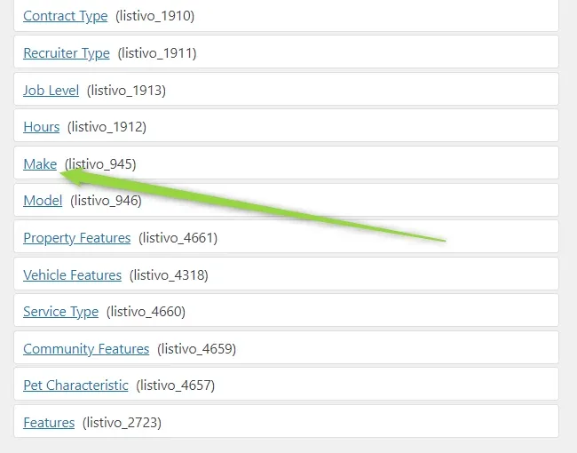The height and width of the screenshot is (453, 577).
Task: Select the Vehicle Features row panel
Action: tap(287, 274)
